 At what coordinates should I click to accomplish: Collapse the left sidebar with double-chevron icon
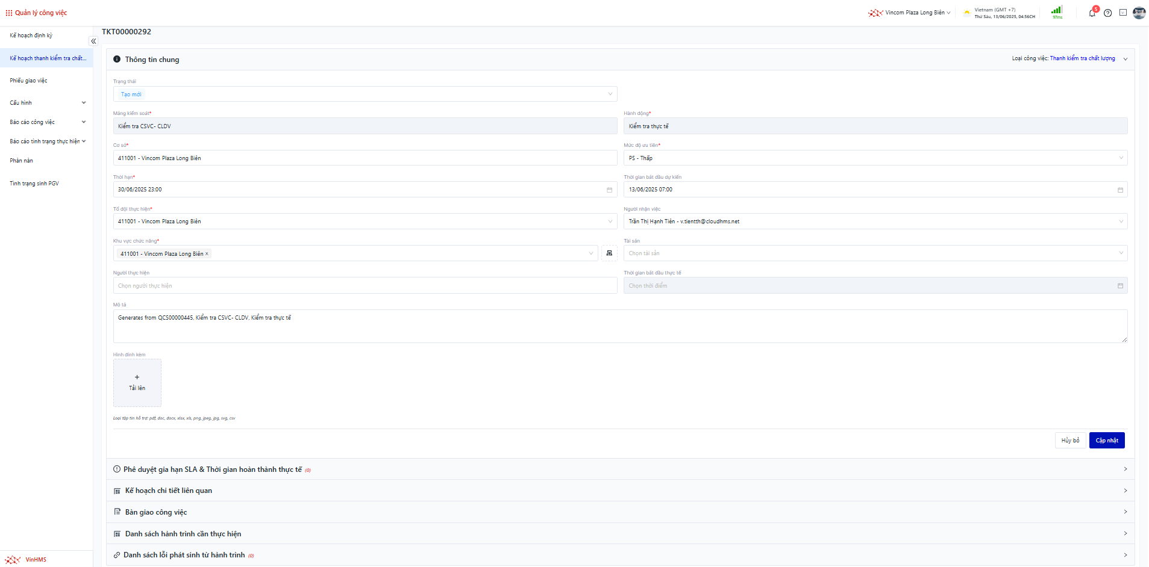(x=93, y=42)
